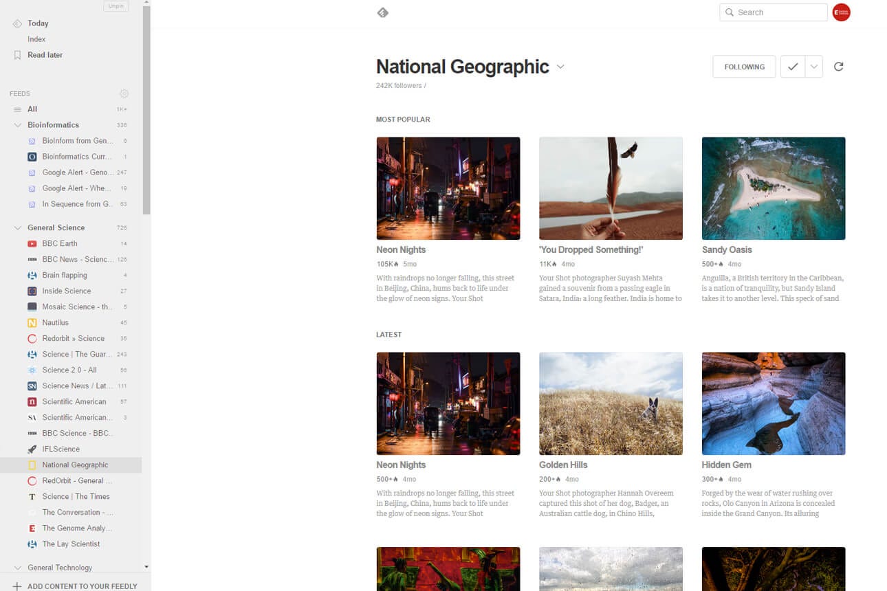This screenshot has height=591, width=887.
Task: Open the mark-as-read options dropdown arrow
Action: click(x=814, y=67)
